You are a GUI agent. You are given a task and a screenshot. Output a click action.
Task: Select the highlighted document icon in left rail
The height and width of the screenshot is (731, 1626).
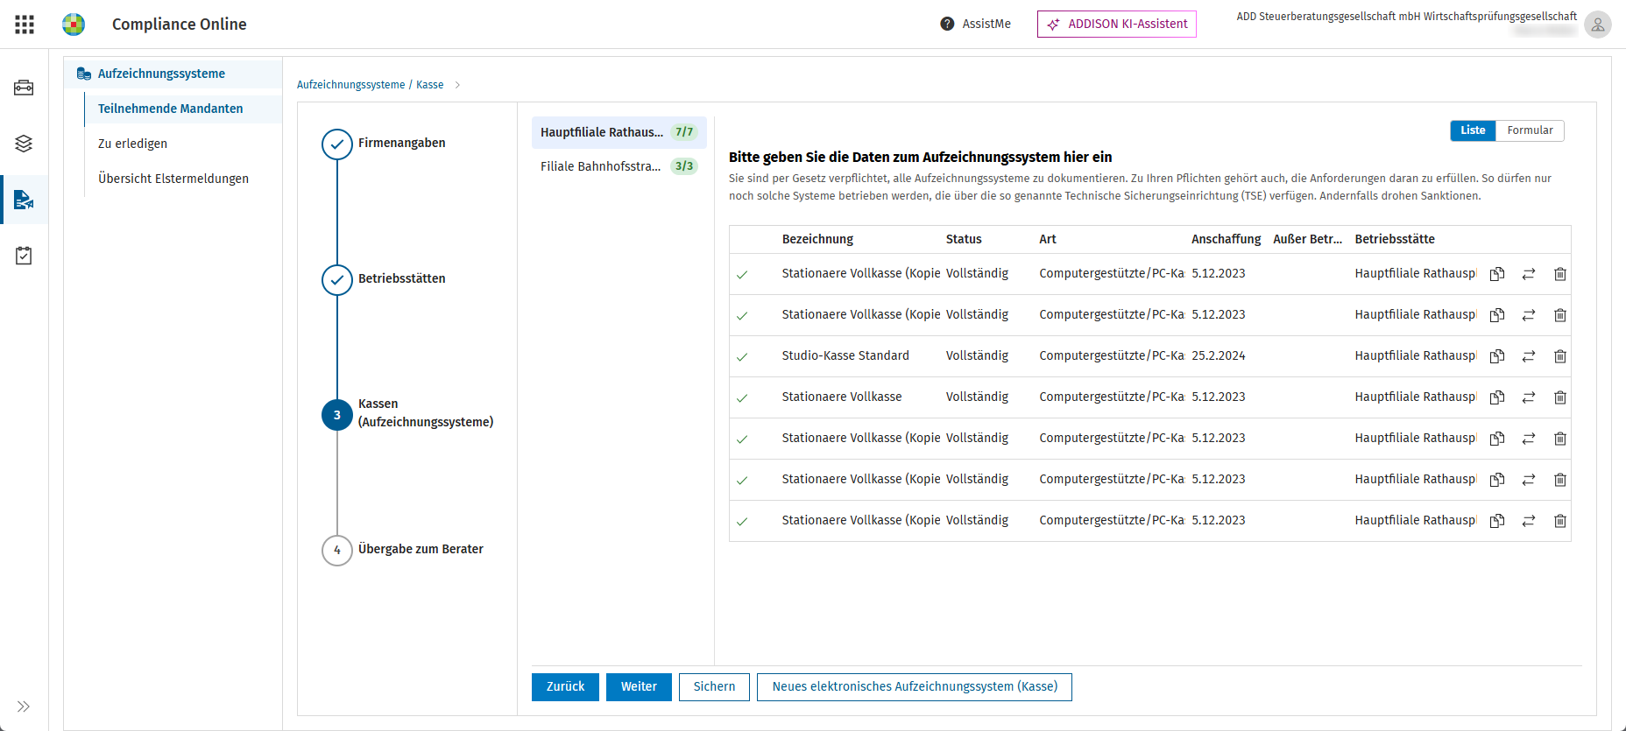coord(24,200)
